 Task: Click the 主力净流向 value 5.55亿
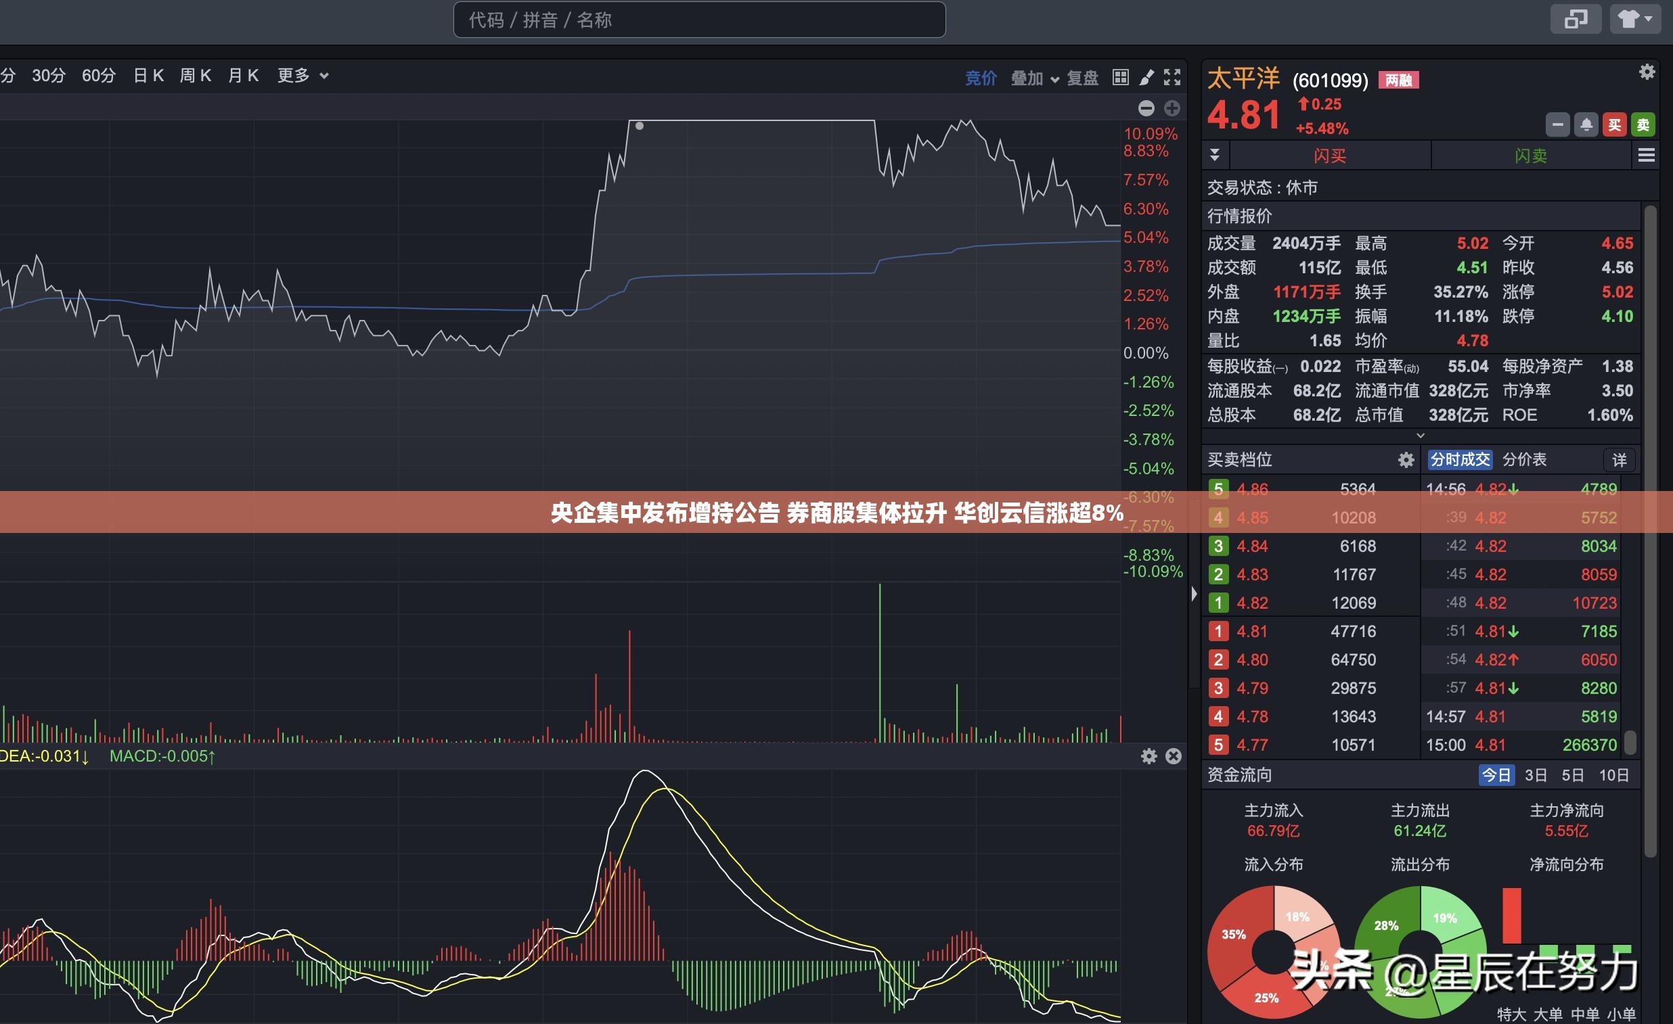tap(1566, 831)
